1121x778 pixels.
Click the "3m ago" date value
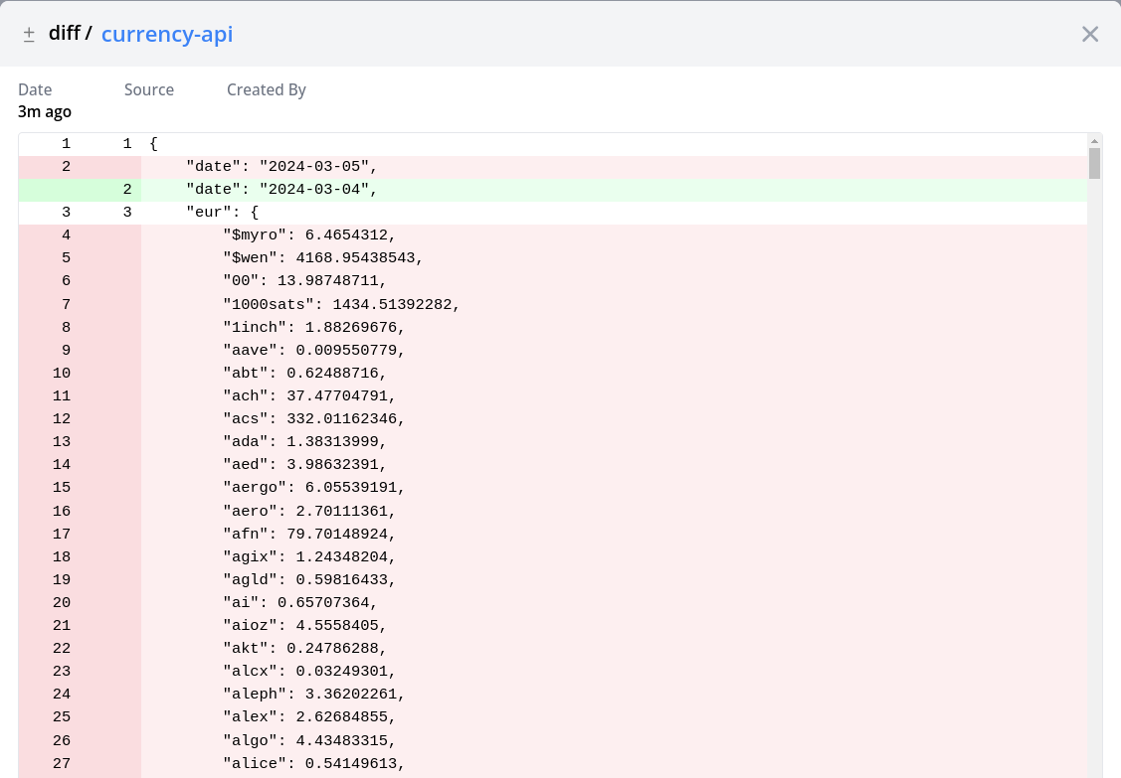click(x=45, y=111)
